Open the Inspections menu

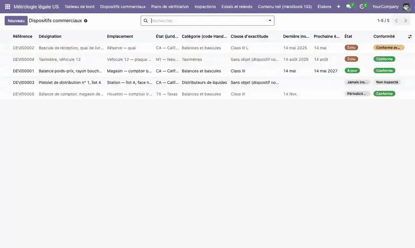(205, 7)
